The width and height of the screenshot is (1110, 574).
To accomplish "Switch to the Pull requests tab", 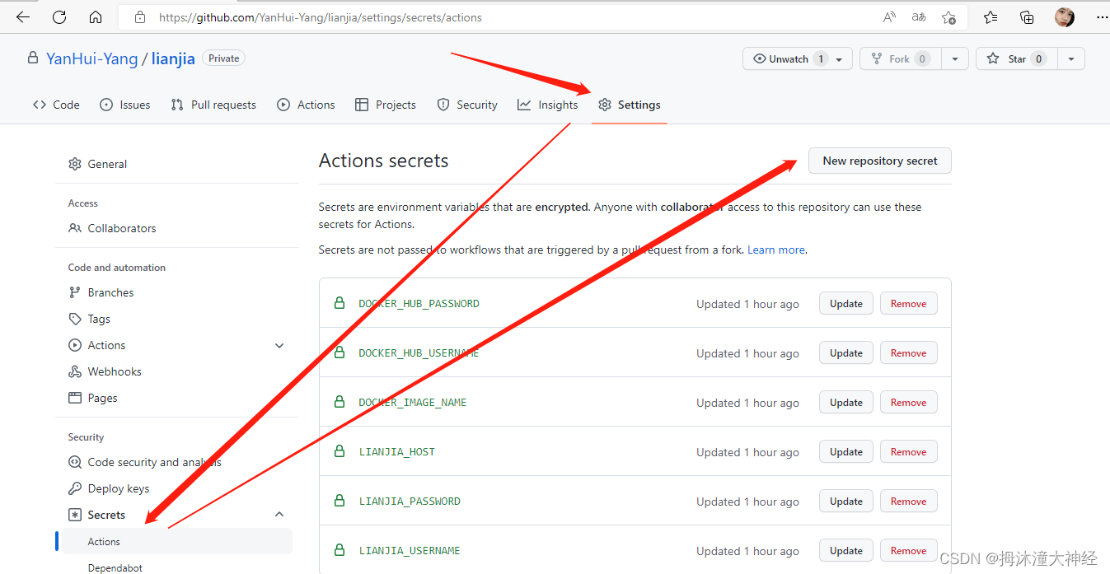I will click(x=213, y=105).
